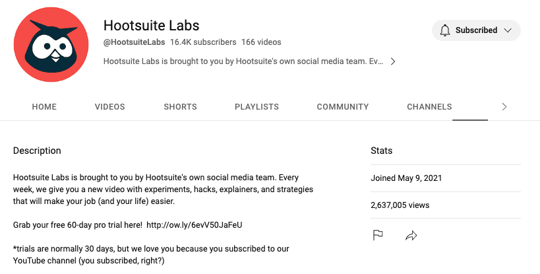This screenshot has height=274, width=540.
Task: Click the Joined May 9, 2021 text
Action: (x=406, y=178)
